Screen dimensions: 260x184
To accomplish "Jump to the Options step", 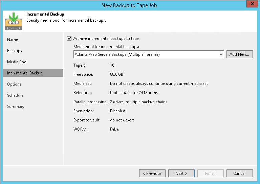I will pyautogui.click(x=14, y=84).
